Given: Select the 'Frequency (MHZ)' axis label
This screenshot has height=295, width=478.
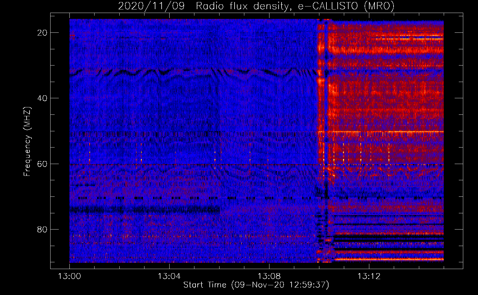Looking at the screenshot, I should pos(27,142).
